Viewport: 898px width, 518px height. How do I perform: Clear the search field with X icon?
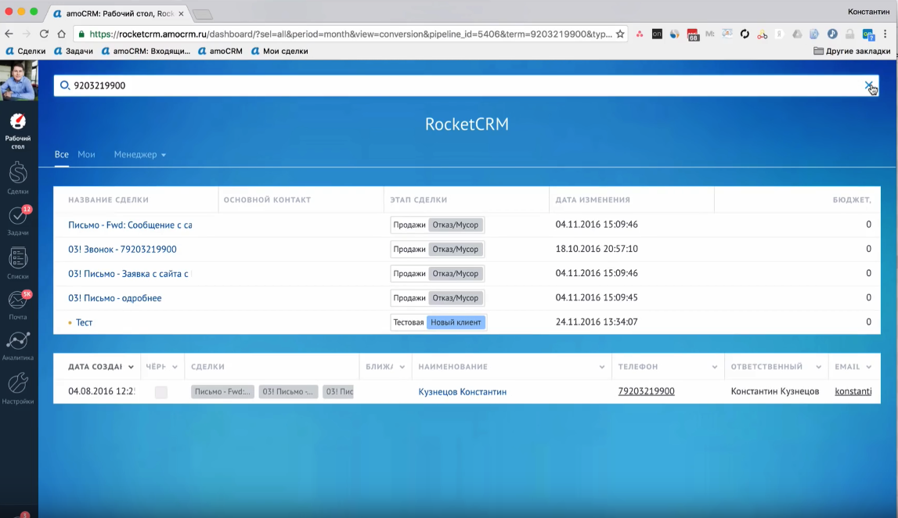pos(868,85)
